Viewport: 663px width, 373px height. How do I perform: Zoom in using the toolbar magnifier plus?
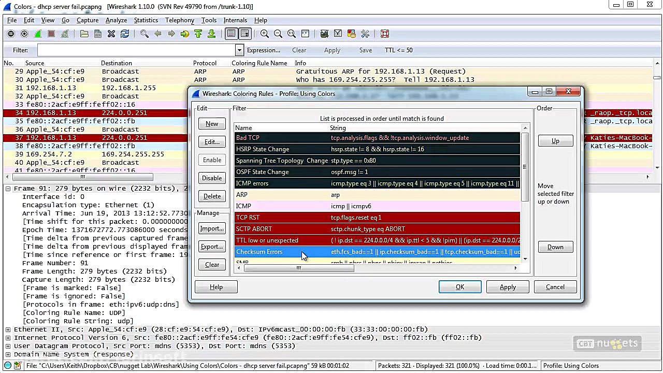coord(265,34)
